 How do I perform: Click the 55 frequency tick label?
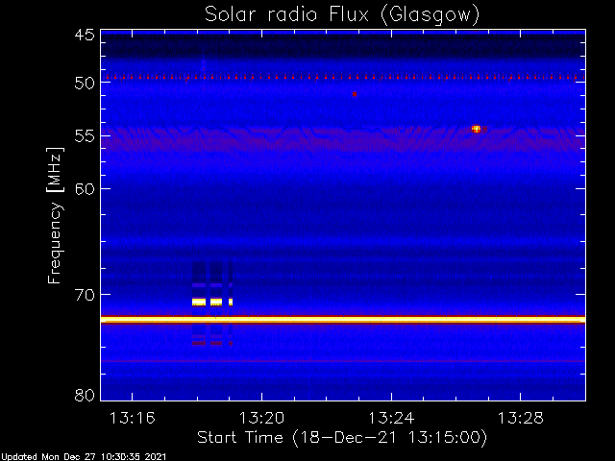click(x=85, y=136)
